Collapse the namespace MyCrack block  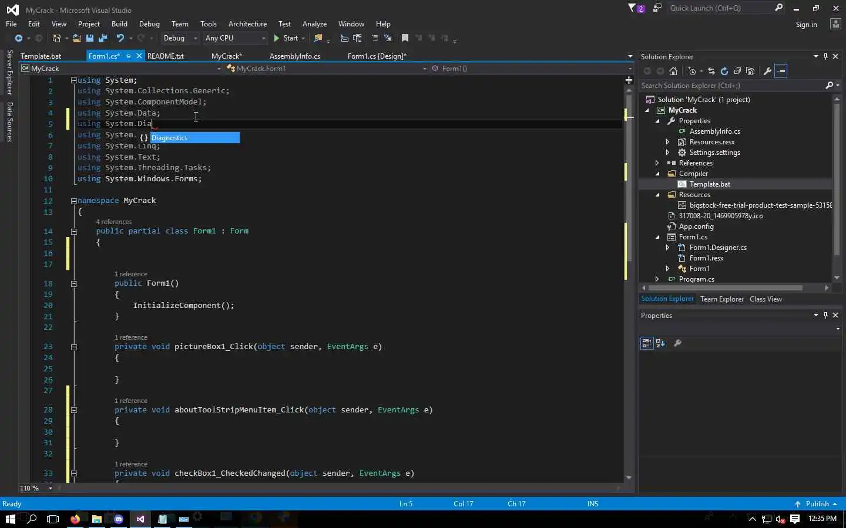pos(74,201)
